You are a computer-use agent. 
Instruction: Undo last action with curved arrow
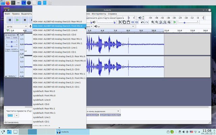[142, 22]
